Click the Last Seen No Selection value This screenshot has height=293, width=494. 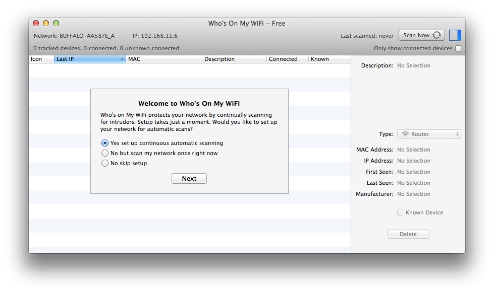pos(414,183)
